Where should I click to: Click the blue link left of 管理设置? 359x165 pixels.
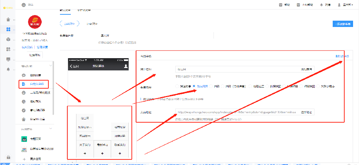(27, 47)
